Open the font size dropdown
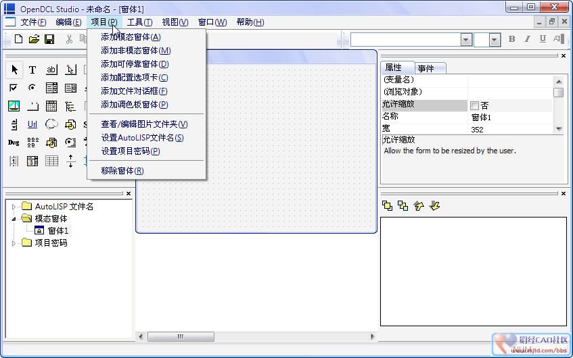Viewport: 573px width, 358px height. click(x=495, y=39)
